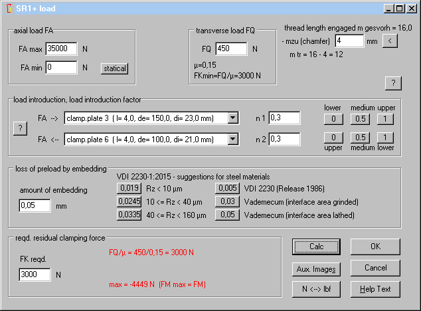Open the Help Text

(x=376, y=289)
